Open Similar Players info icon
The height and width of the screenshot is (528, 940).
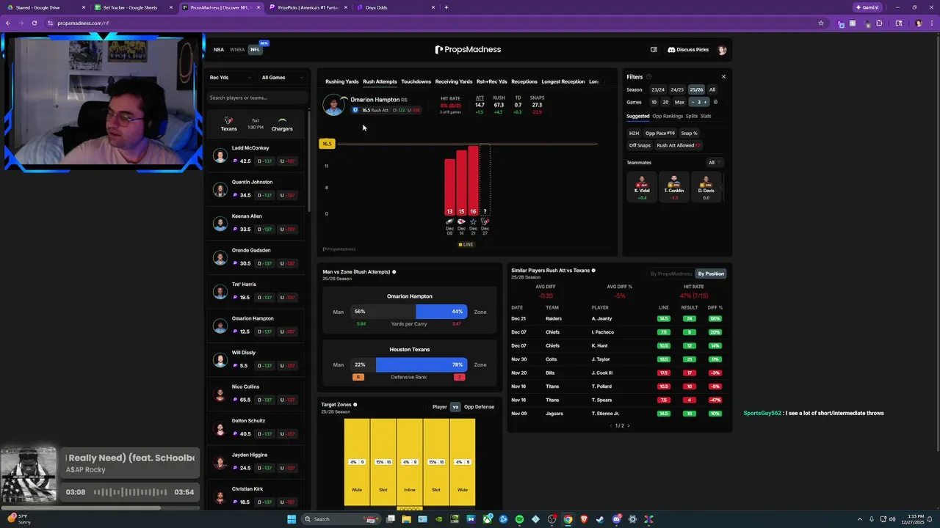(x=593, y=271)
